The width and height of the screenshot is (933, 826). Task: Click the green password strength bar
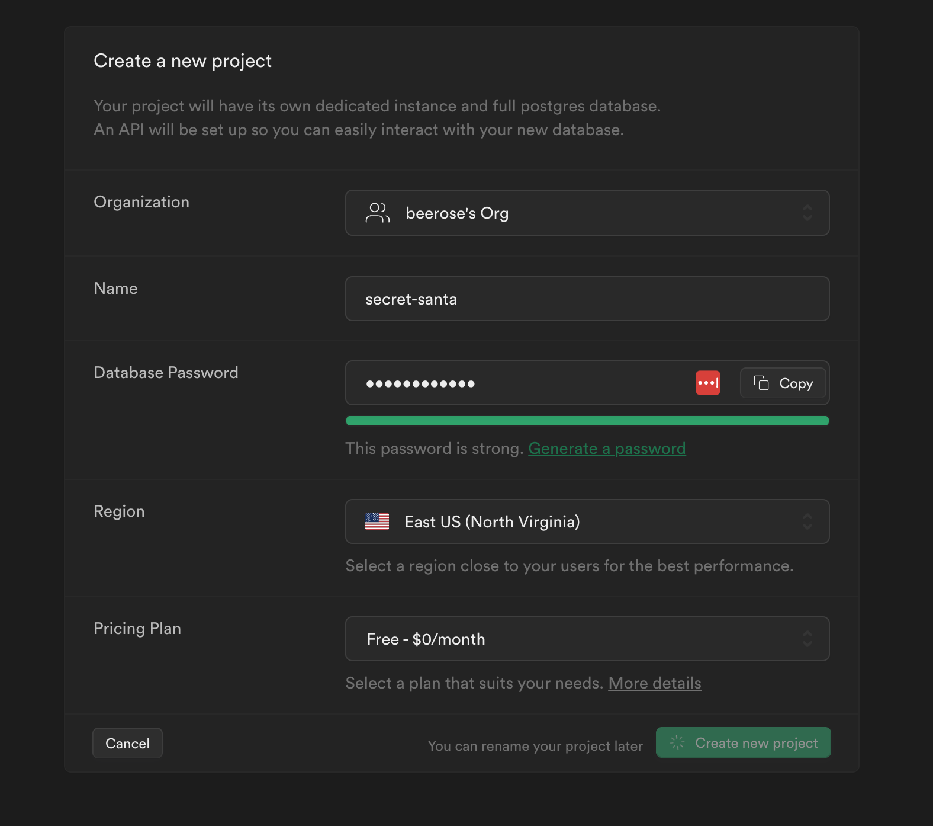coord(587,421)
